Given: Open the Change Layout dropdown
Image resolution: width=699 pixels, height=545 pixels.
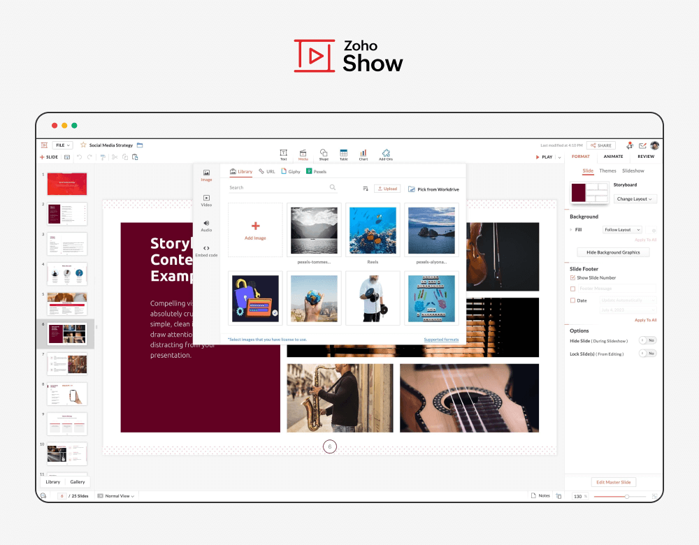Looking at the screenshot, I should [635, 198].
